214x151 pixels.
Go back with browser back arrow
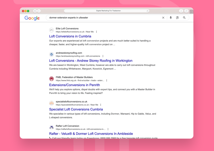tap(35, 11)
